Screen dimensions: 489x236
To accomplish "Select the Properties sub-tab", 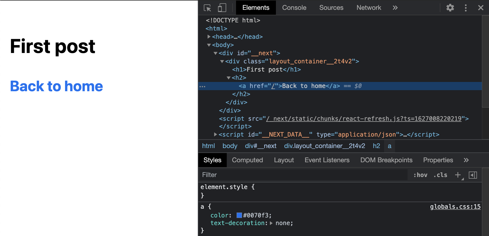I will [x=438, y=160].
